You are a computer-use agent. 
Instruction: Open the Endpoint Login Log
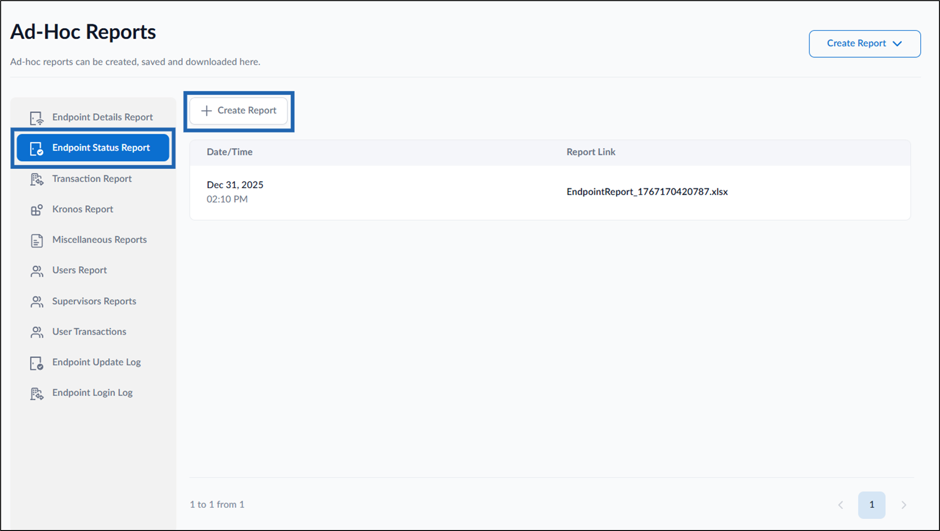coord(93,393)
